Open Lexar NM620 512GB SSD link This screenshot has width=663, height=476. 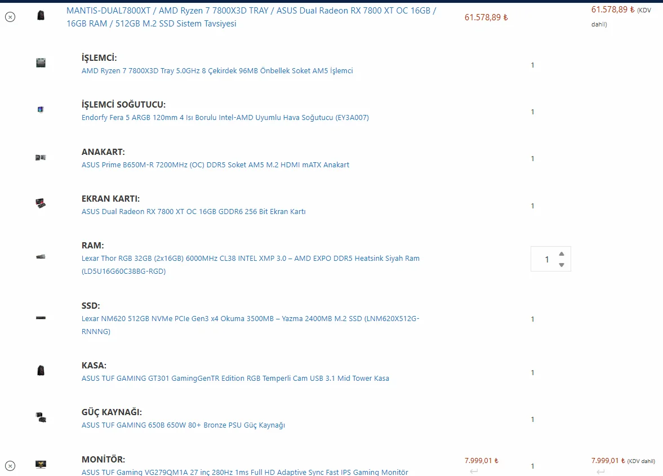pos(250,324)
